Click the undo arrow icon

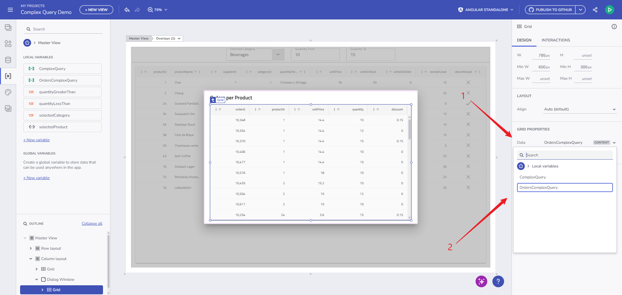pos(127,10)
